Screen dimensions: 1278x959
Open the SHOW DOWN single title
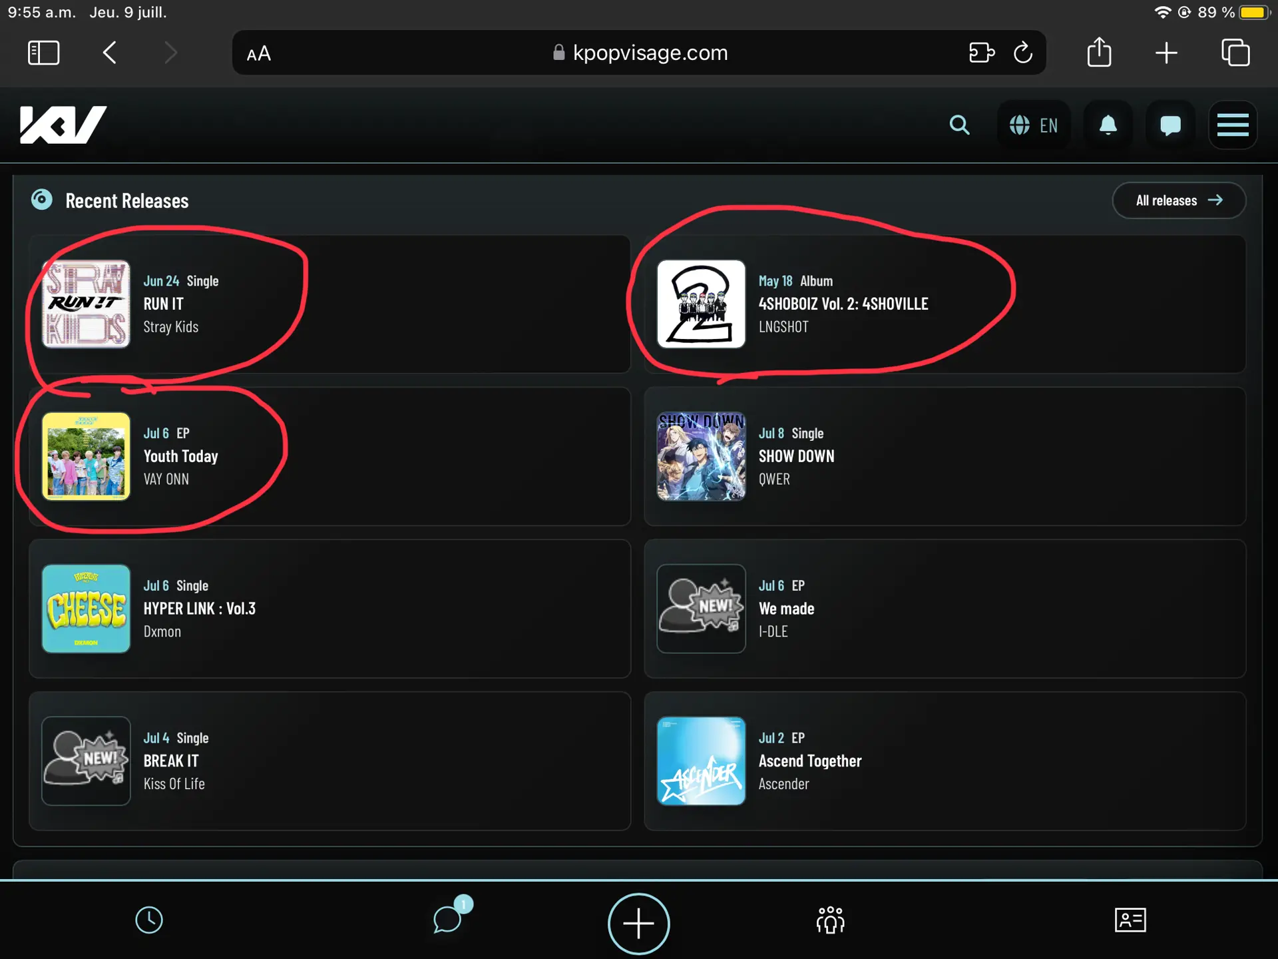796,456
